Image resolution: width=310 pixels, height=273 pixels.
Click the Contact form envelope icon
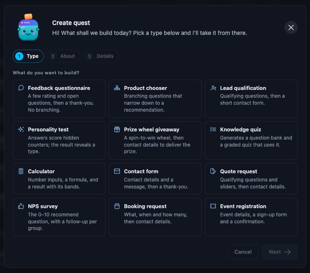117,171
